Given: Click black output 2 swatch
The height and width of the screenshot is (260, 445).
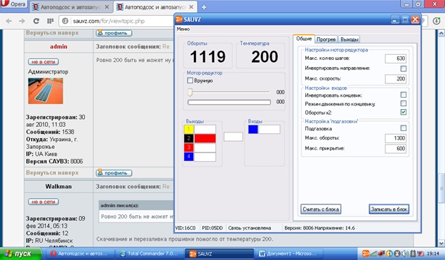Looking at the screenshot, I should coord(189,138).
